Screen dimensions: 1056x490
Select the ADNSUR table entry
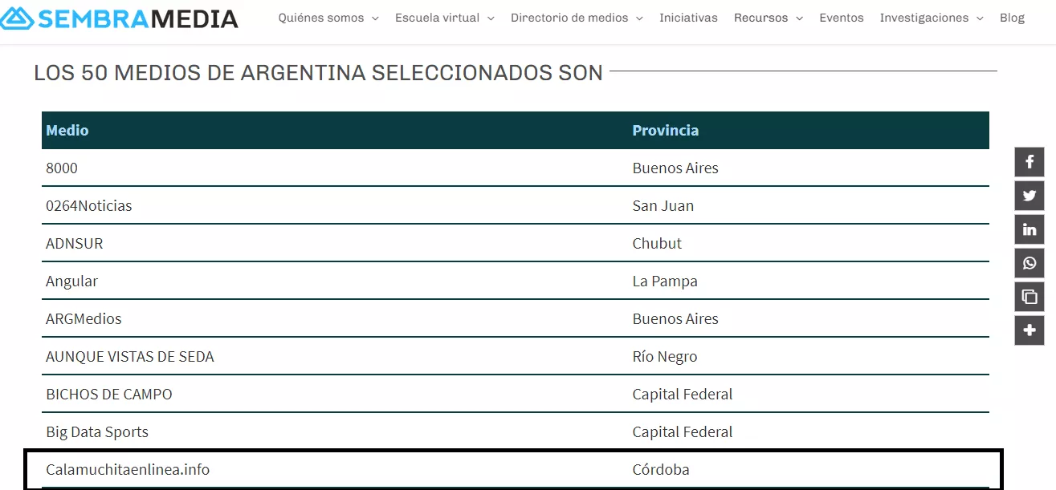pos(74,243)
